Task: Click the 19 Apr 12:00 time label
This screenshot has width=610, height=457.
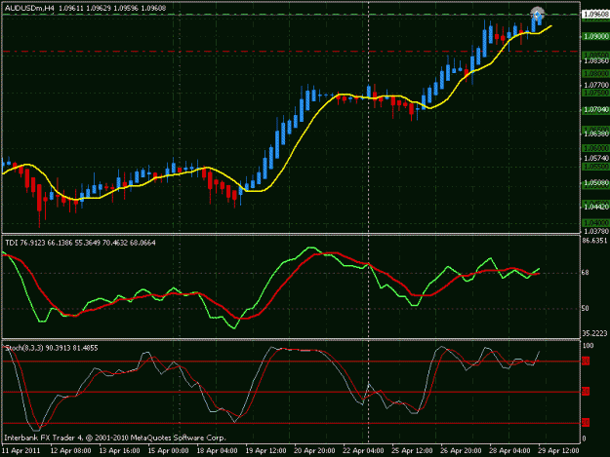Action: click(265, 451)
